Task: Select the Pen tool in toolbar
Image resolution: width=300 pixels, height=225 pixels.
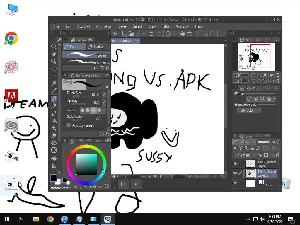Action: 54,99
